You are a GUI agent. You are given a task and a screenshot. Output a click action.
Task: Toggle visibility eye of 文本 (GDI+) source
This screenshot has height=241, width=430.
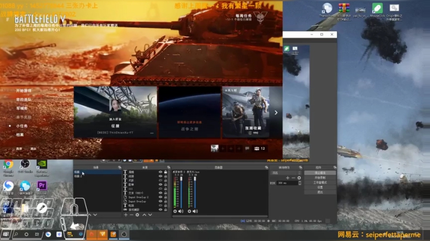161,193
